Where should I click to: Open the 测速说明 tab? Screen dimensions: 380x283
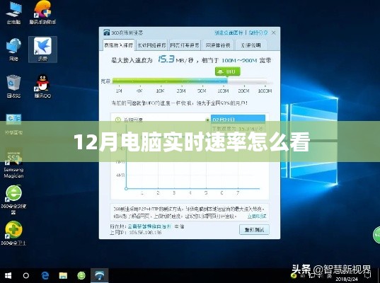[251, 45]
